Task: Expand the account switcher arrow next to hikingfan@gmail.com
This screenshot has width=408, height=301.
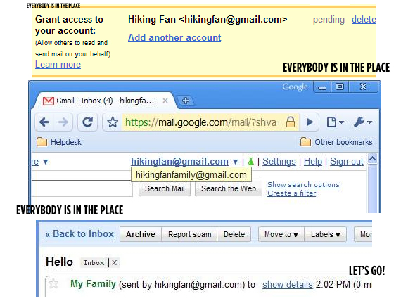Action: (236, 162)
